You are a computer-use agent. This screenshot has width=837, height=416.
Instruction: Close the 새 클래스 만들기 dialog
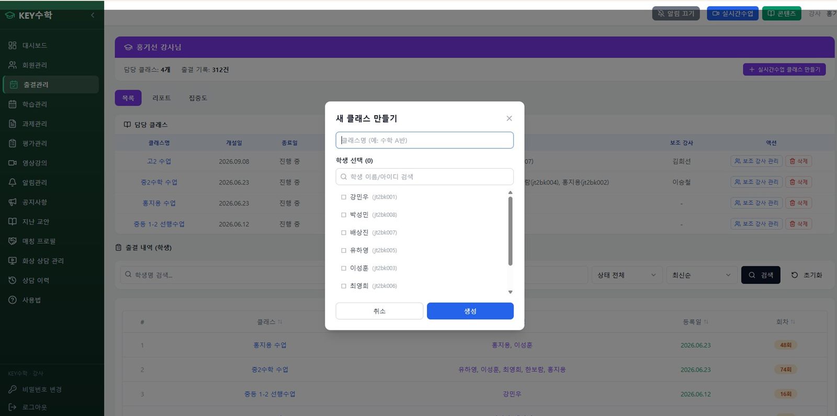(509, 119)
